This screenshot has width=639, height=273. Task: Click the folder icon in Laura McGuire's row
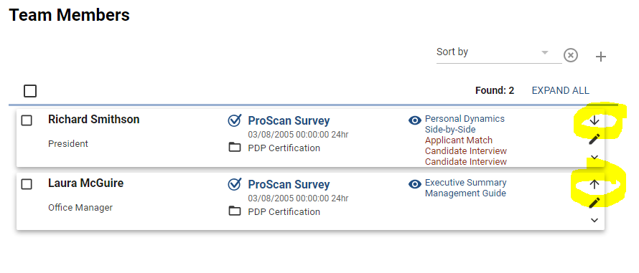click(234, 211)
